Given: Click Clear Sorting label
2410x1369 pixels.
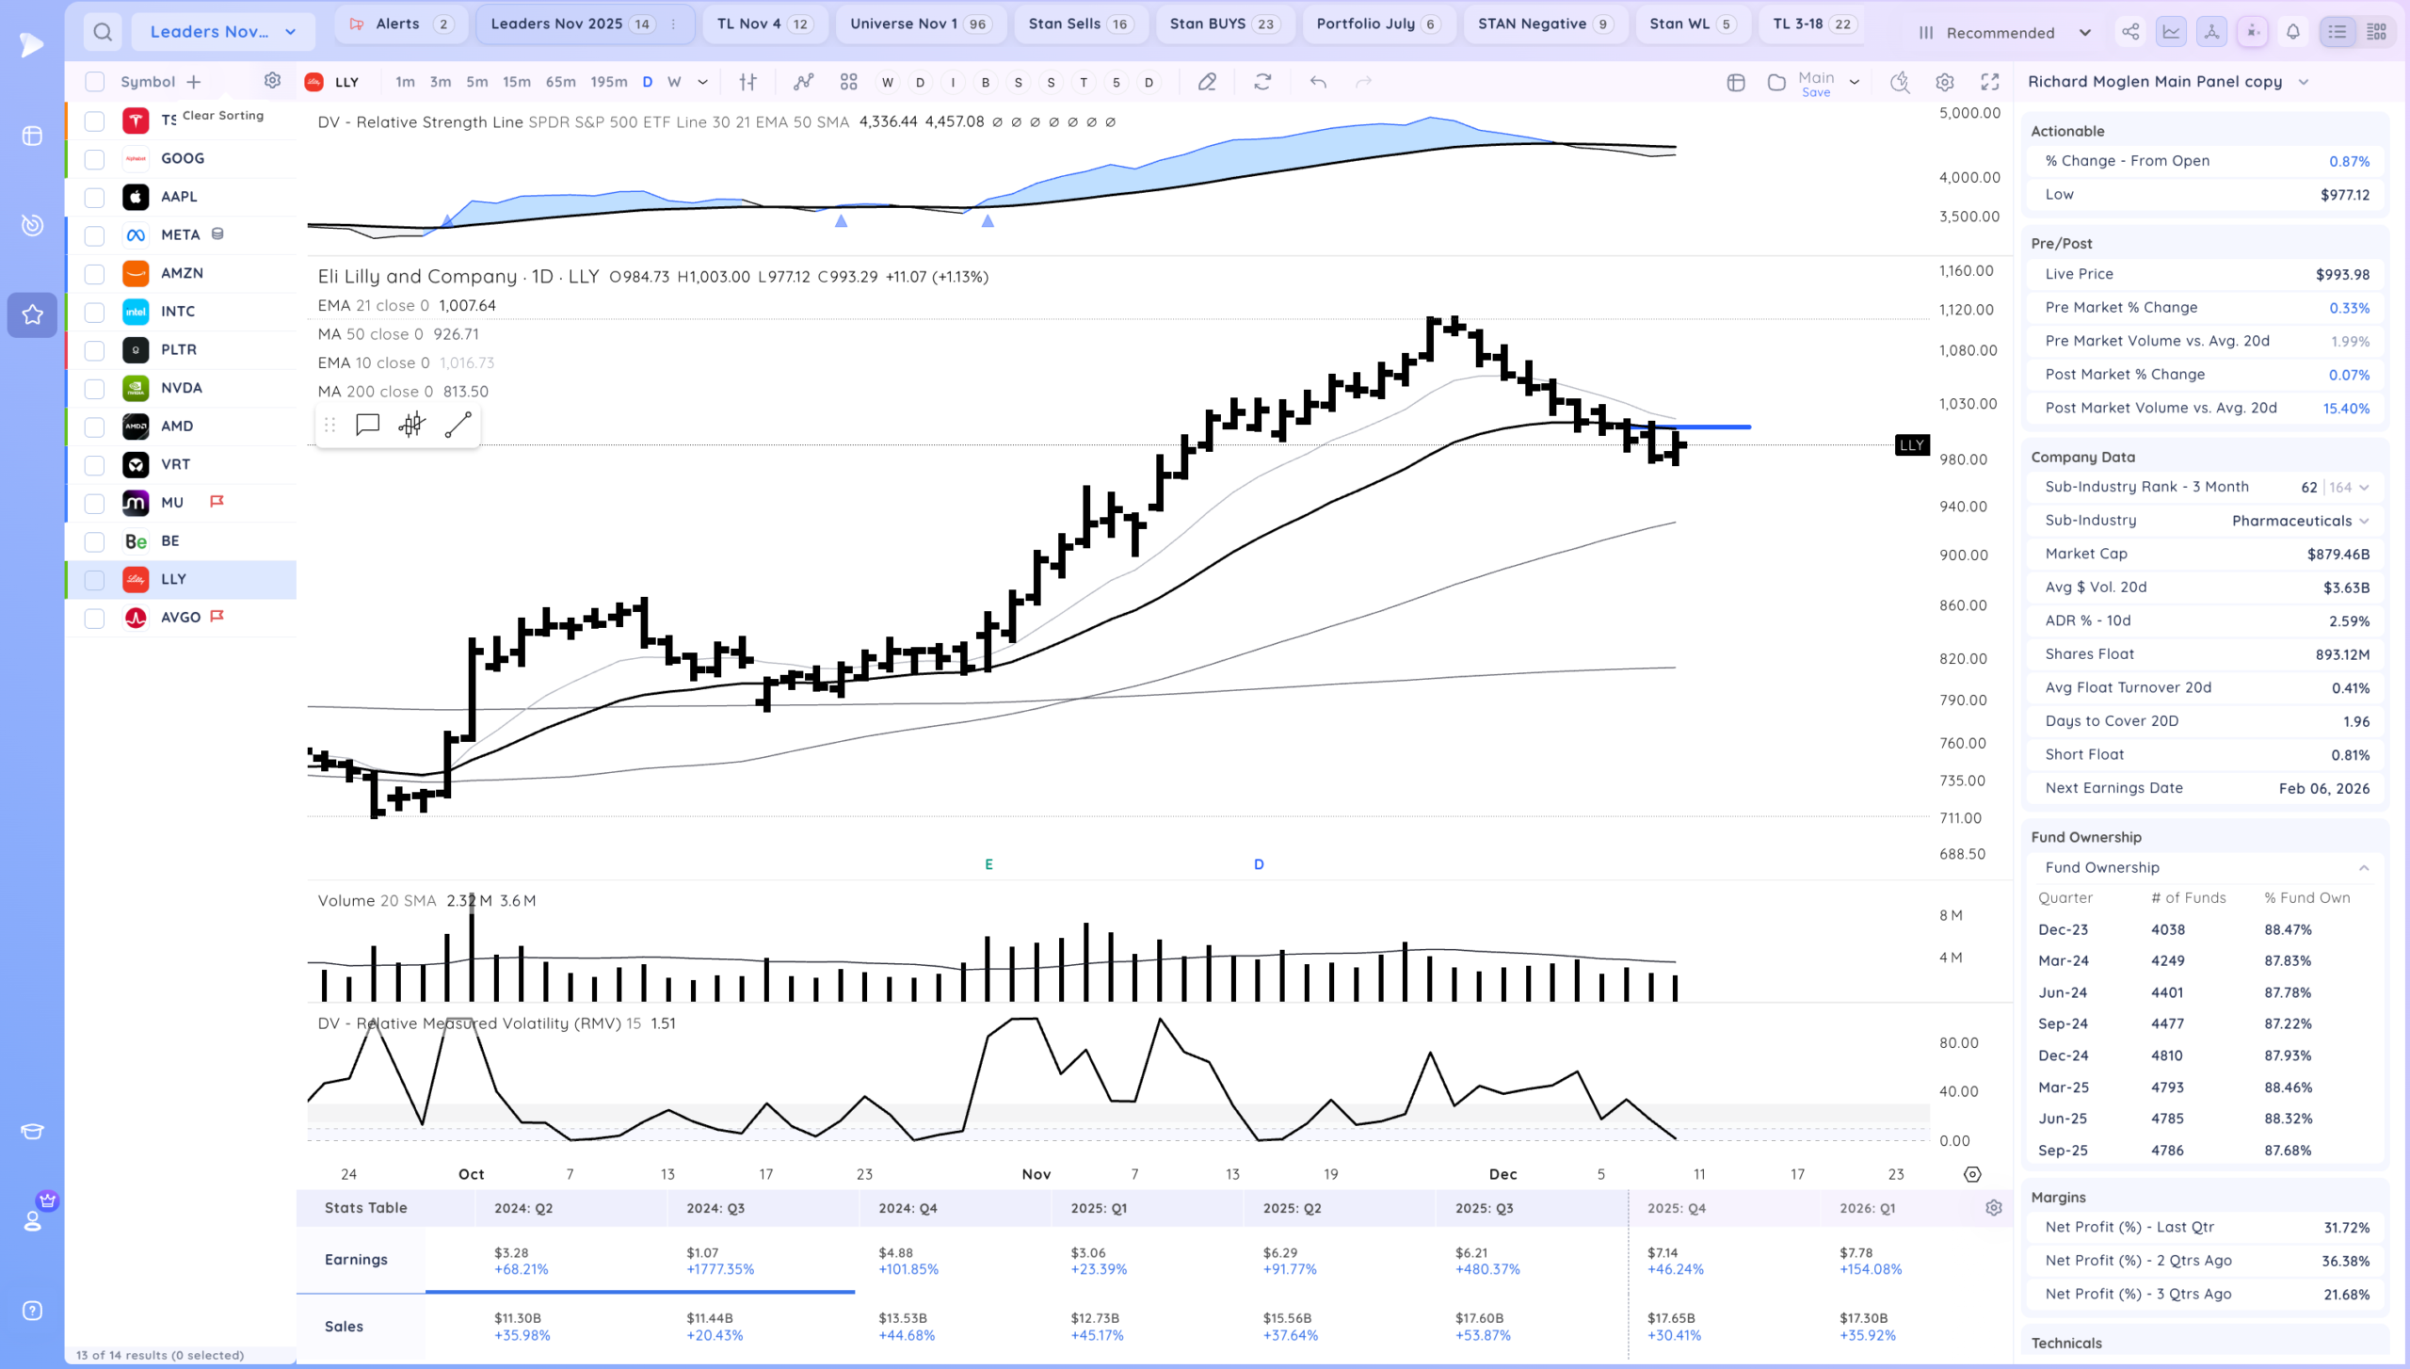Looking at the screenshot, I should [x=223, y=115].
